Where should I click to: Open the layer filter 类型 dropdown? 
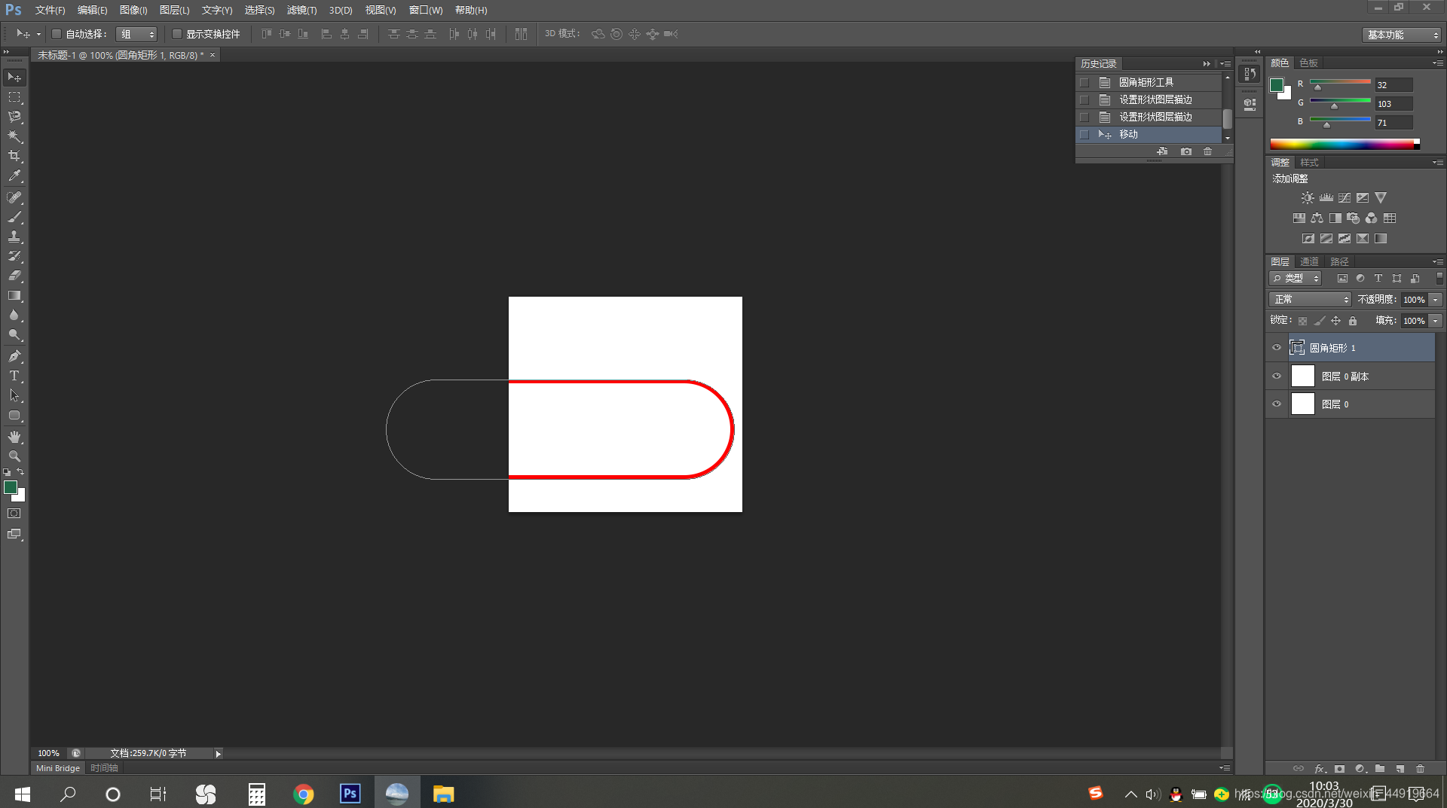tap(1296, 278)
